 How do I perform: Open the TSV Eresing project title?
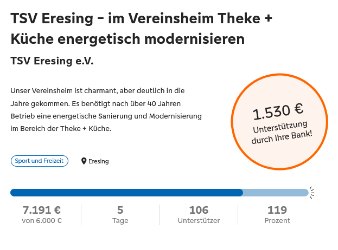pos(141,29)
